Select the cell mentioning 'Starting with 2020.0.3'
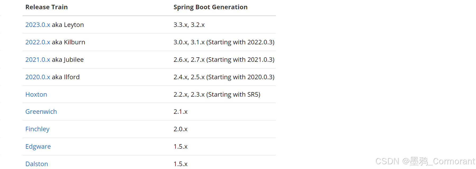 [x=224, y=77]
